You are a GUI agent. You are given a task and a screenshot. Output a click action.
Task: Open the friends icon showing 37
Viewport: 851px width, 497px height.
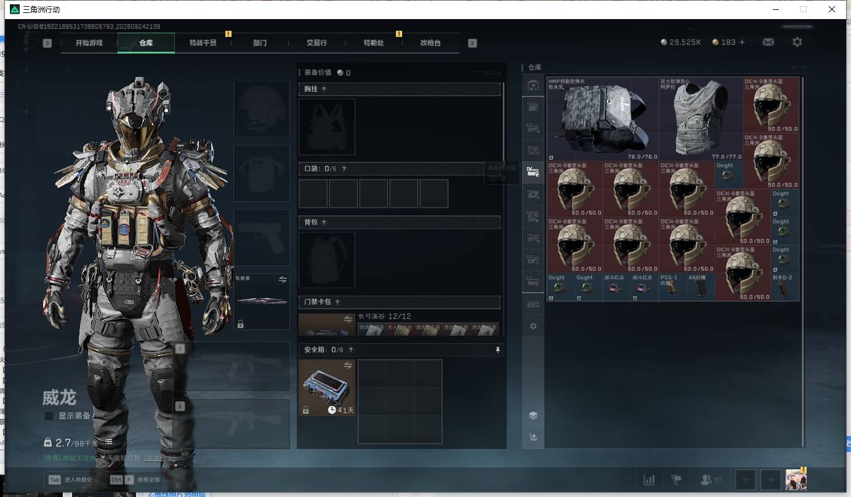[x=711, y=480]
